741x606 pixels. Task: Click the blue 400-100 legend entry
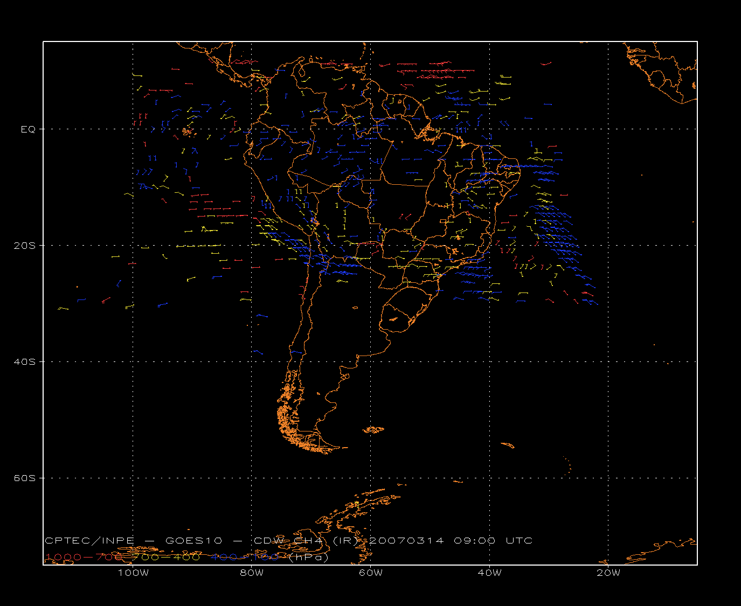(x=244, y=557)
